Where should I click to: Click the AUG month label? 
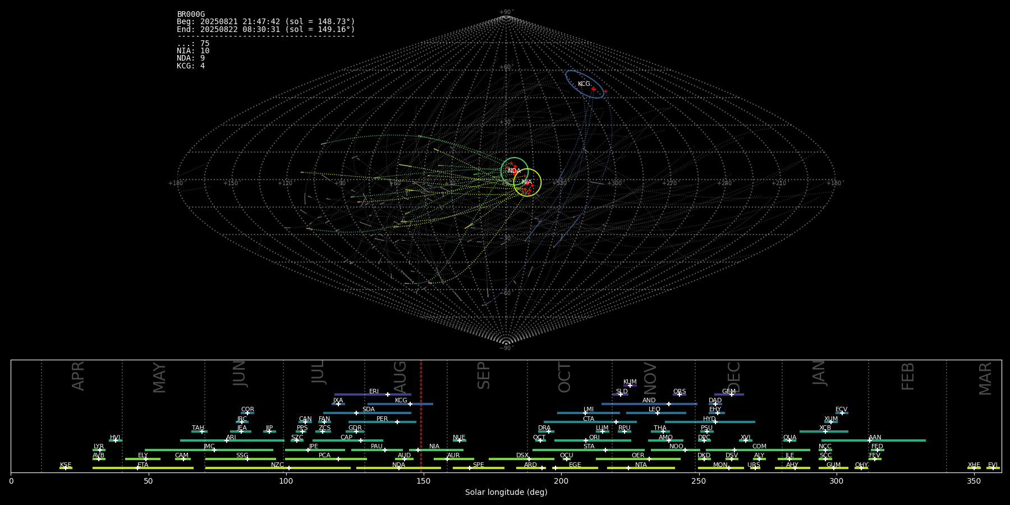click(x=400, y=377)
